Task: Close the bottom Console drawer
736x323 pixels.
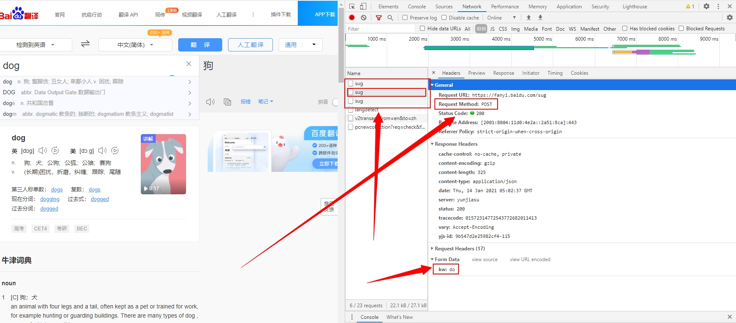Action: (729, 317)
